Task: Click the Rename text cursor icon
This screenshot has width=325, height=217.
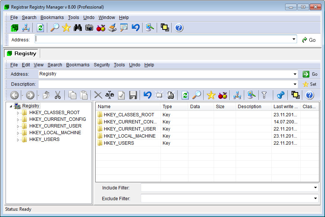Action: tap(110, 95)
